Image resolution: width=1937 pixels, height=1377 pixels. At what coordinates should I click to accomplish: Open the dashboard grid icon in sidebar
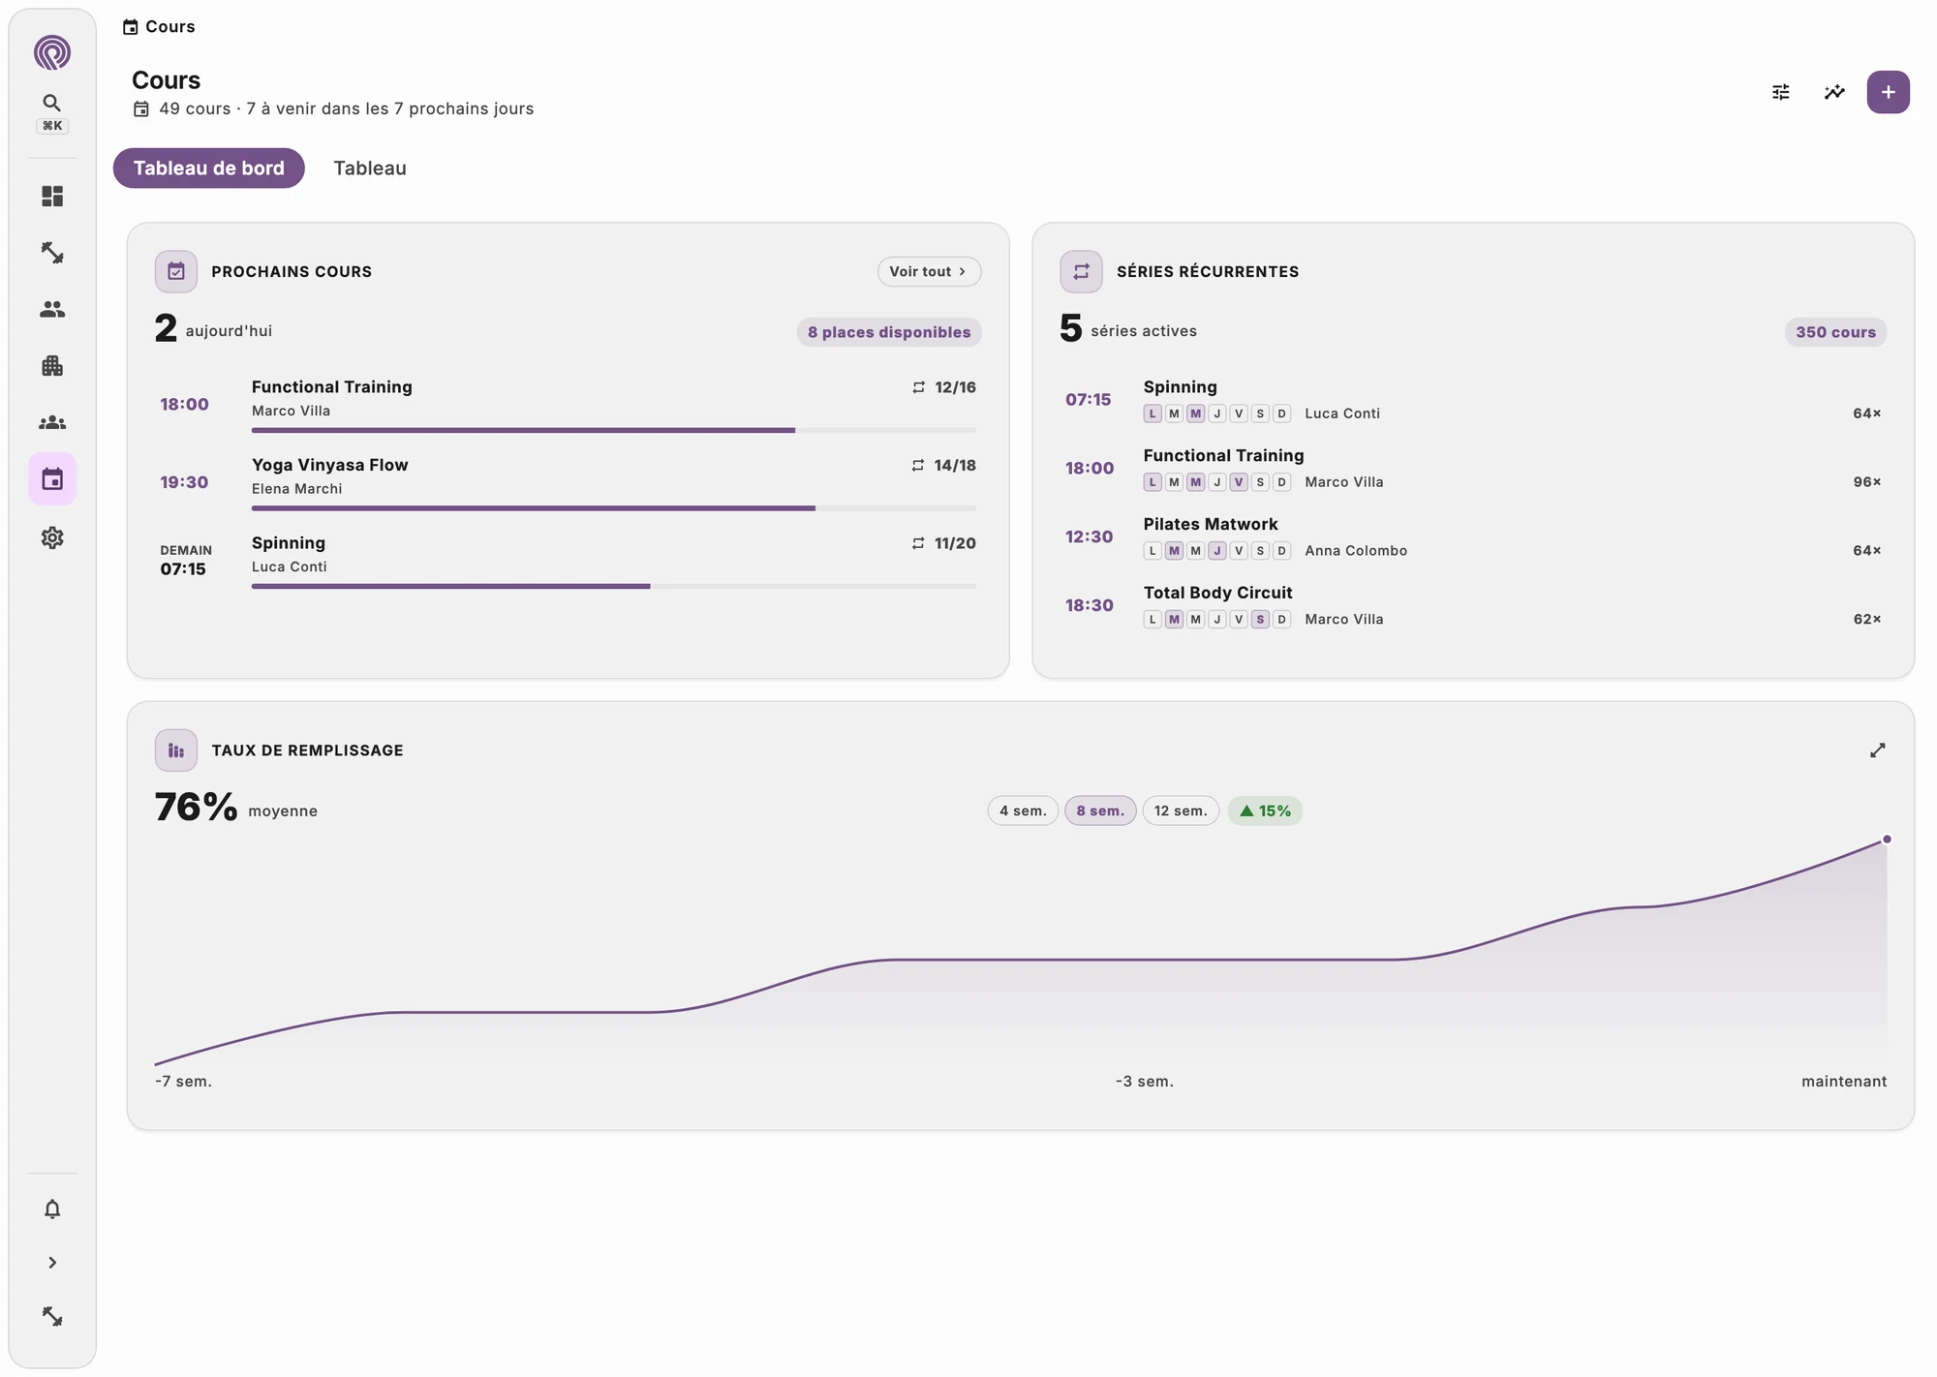pos(52,197)
